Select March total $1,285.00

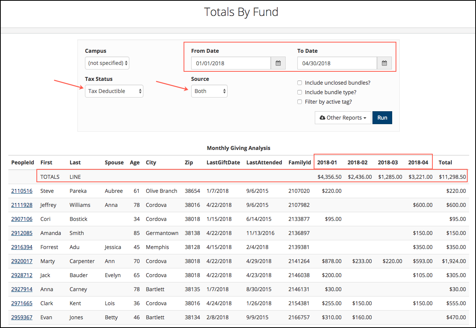[x=390, y=177]
